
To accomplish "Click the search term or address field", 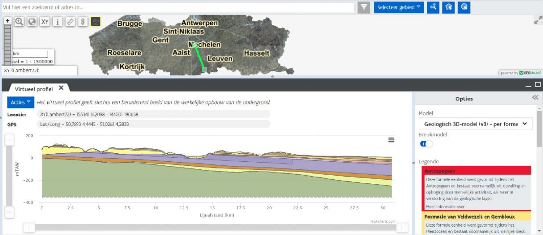I will pyautogui.click(x=178, y=8).
